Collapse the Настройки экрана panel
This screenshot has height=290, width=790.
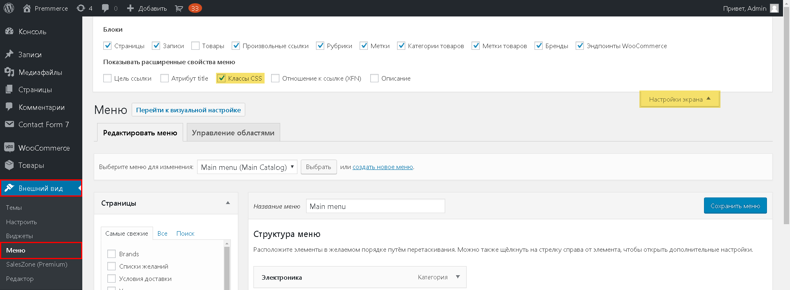tap(680, 99)
